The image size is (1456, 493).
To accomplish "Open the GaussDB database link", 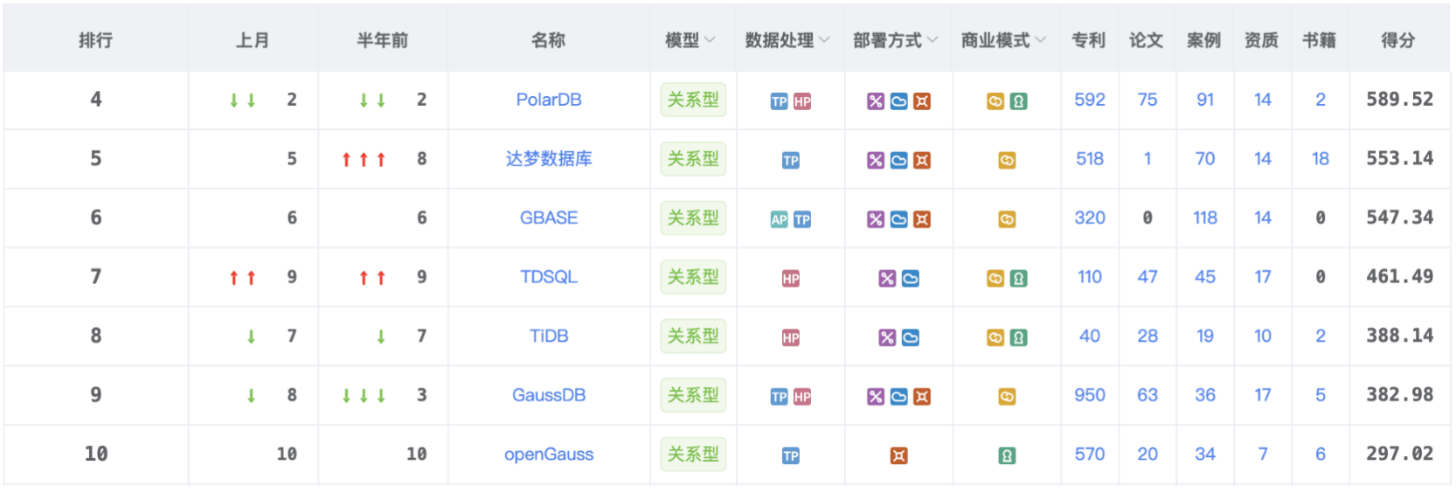I will point(549,395).
